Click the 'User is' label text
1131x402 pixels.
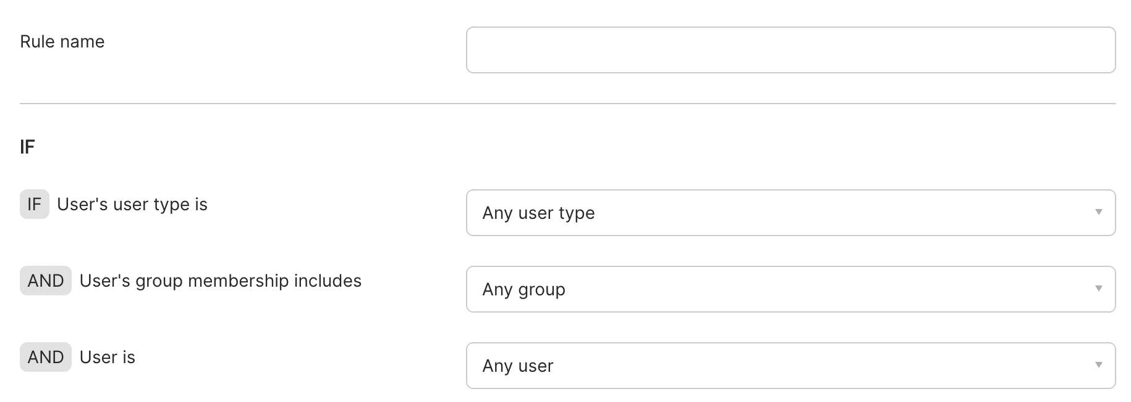108,358
